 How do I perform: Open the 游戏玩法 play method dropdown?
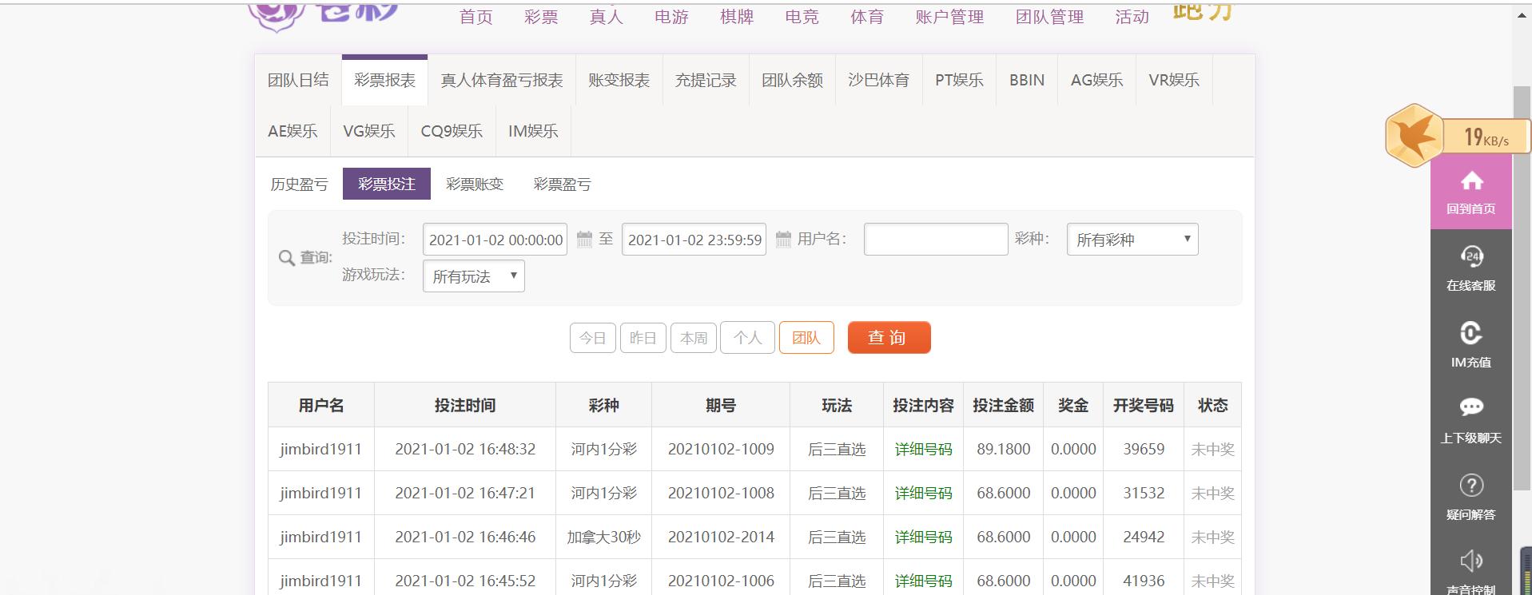474,276
